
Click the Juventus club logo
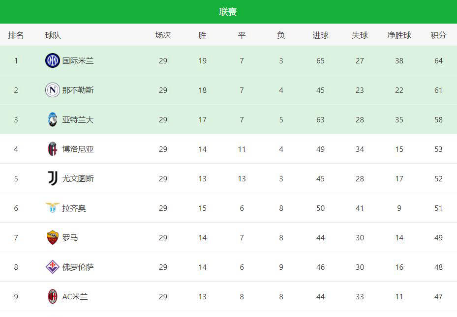pos(53,179)
